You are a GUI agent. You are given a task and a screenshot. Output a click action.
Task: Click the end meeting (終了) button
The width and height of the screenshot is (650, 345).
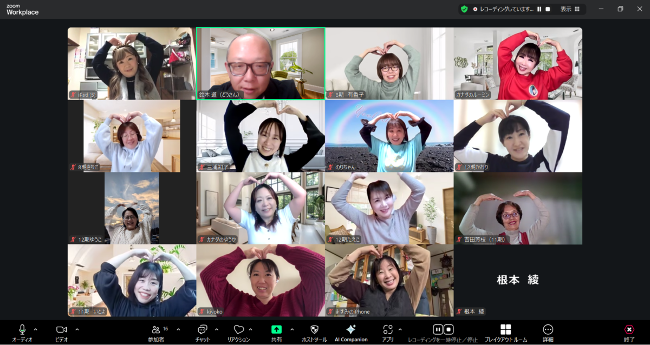(629, 330)
